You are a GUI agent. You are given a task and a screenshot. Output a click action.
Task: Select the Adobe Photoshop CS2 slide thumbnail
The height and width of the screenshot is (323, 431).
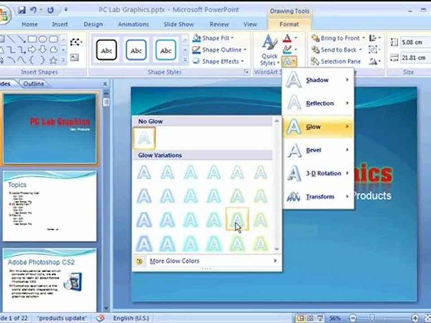tap(49, 280)
